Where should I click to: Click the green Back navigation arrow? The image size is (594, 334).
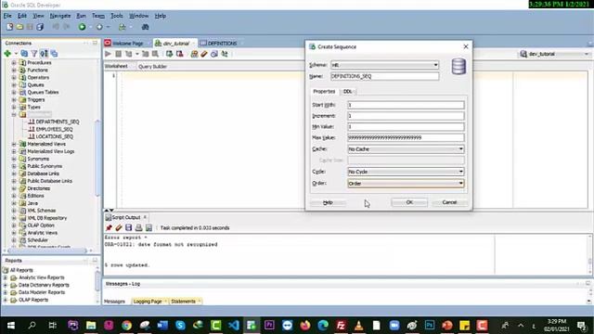[82, 27]
